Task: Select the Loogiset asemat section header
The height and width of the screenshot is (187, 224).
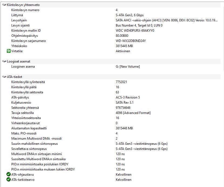Action: [x=111, y=61]
